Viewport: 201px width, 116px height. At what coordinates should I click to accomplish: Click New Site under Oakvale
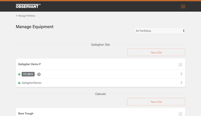point(156,102)
